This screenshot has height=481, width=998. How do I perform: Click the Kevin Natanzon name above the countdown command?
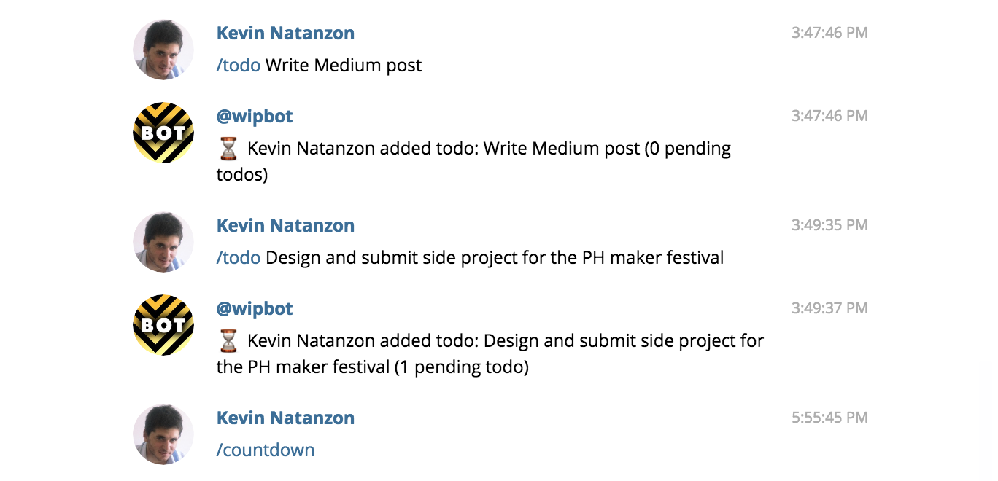pyautogui.click(x=285, y=418)
